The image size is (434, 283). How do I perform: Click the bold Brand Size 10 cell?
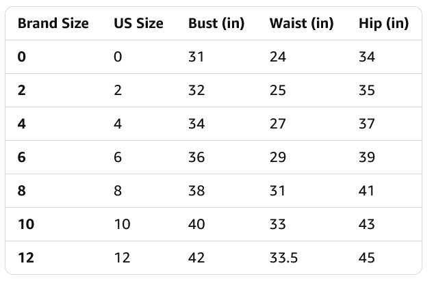[x=26, y=224]
